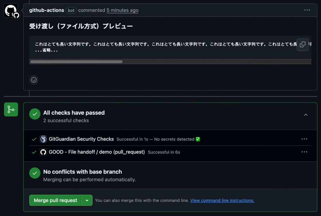
Task: Collapse the checks list chevron
Action: pos(306,115)
